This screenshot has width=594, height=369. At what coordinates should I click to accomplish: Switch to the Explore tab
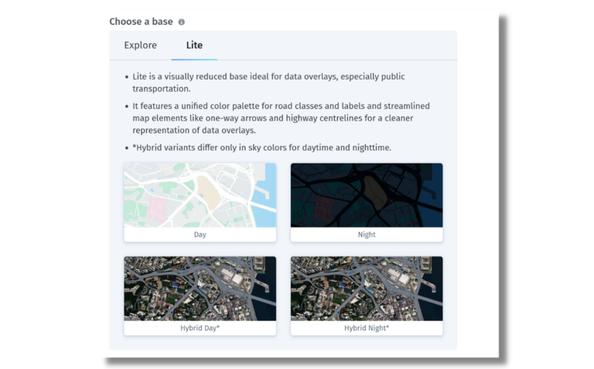click(x=141, y=45)
